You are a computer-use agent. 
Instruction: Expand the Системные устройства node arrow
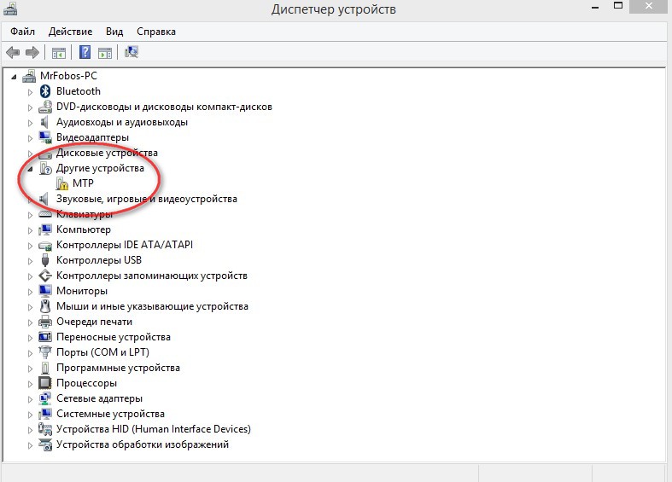pos(30,415)
